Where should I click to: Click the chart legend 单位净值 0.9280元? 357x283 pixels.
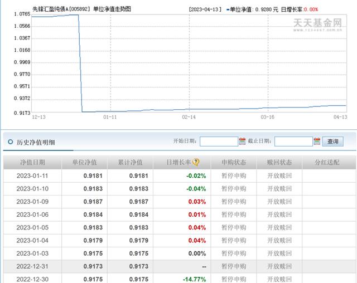[252, 9]
